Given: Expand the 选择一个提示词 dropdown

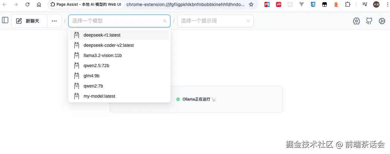Looking at the screenshot, I should 215,21.
